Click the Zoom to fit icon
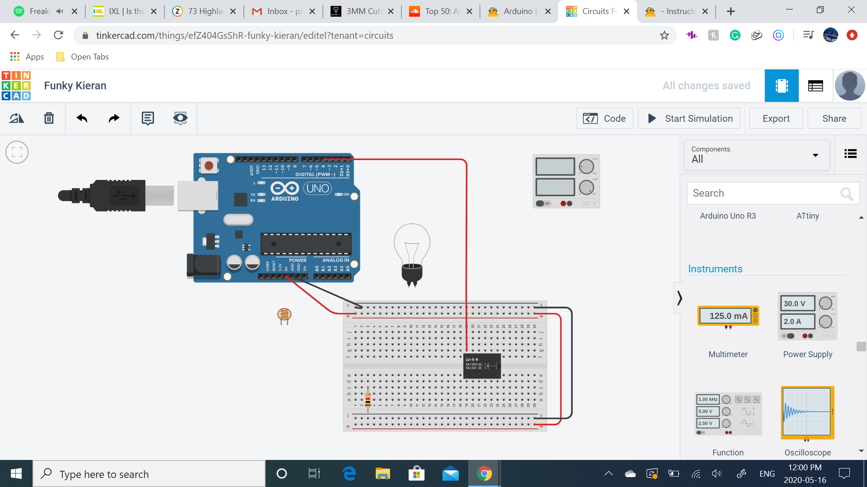867x487 pixels. pyautogui.click(x=17, y=152)
